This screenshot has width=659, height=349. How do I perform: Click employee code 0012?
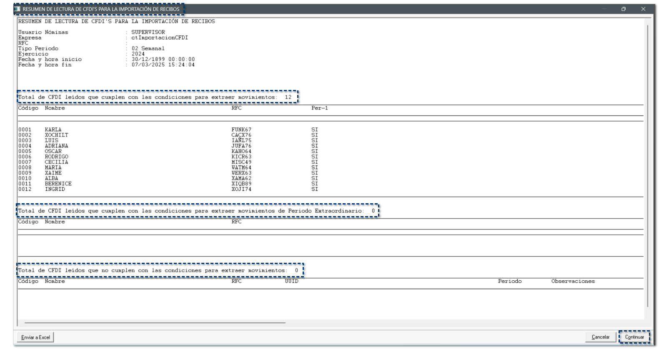tap(25, 189)
